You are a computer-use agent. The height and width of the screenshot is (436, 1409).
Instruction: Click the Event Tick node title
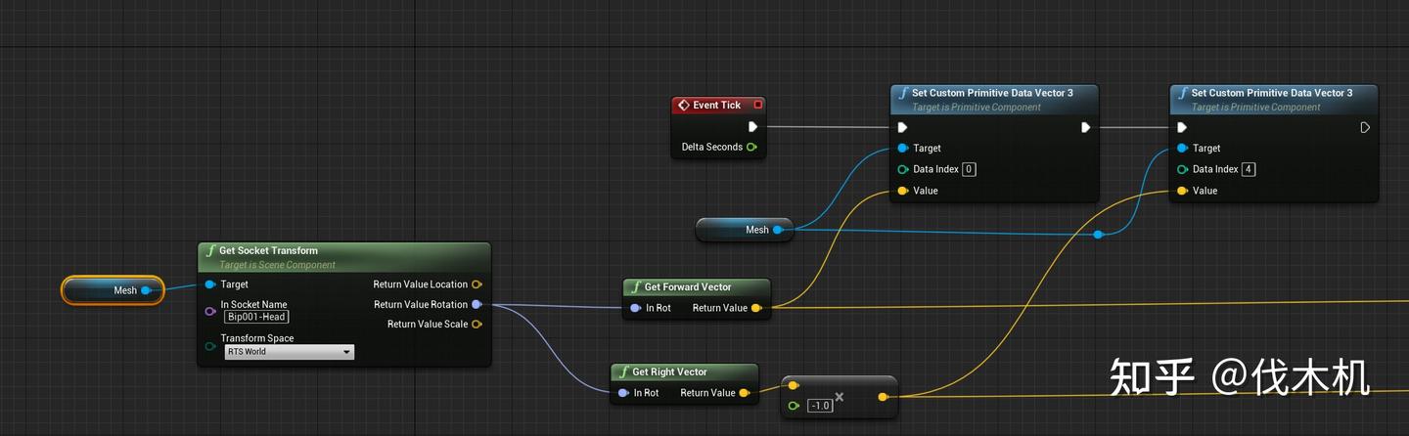click(716, 105)
